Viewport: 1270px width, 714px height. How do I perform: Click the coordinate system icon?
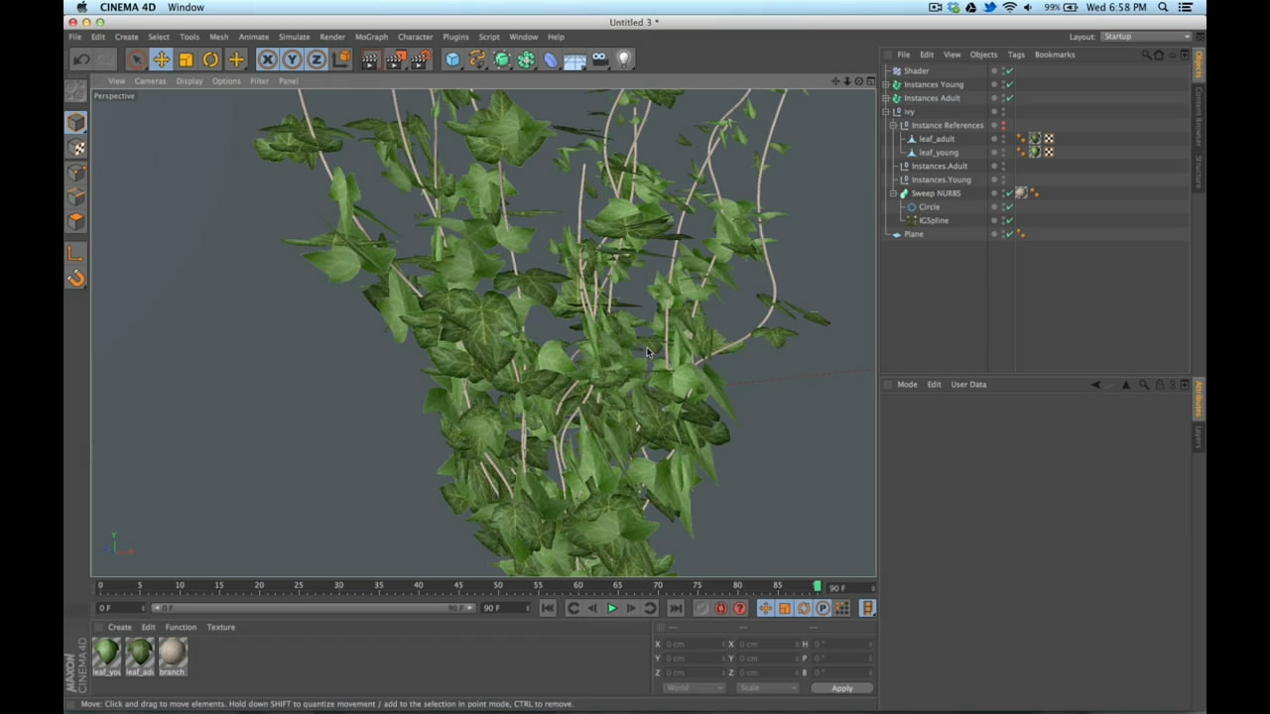pyautogui.click(x=341, y=59)
